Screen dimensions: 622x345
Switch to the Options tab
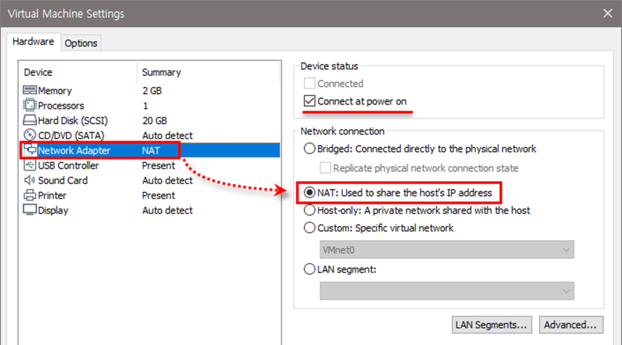point(81,43)
